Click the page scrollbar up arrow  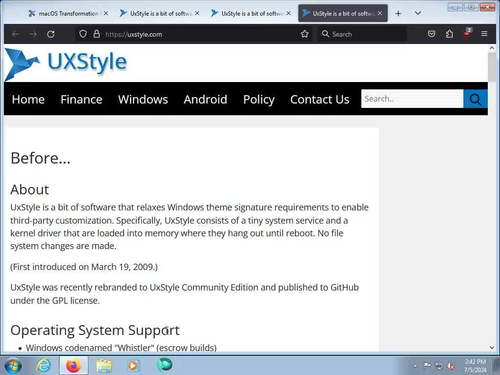pyautogui.click(x=492, y=48)
